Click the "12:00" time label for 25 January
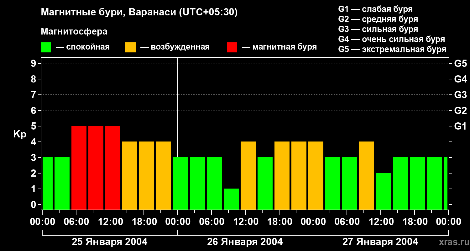470x251 pixels. tap(110, 222)
